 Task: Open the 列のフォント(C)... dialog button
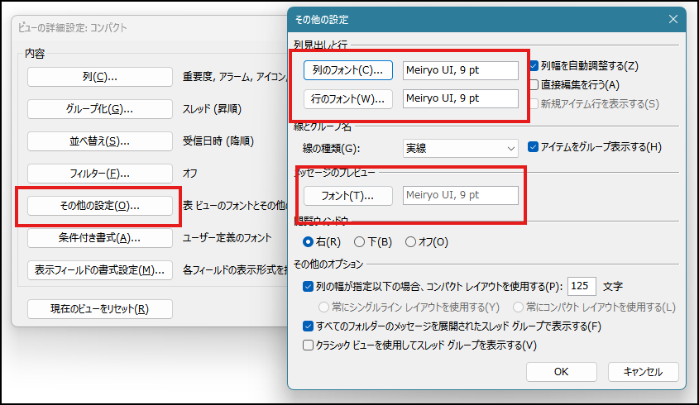click(x=348, y=70)
